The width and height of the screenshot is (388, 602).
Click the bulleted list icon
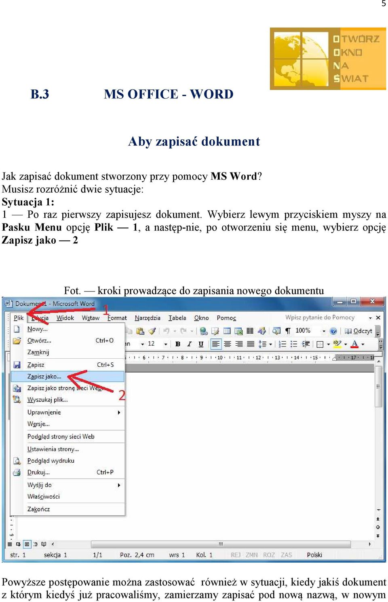294,344
